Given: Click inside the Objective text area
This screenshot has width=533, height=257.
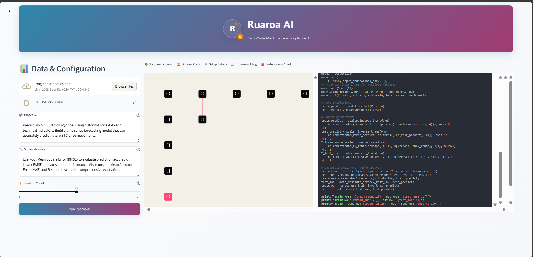Looking at the screenshot, I should point(79,131).
